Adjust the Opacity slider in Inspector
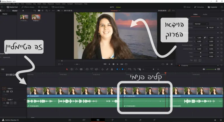 (x=201, y=28)
